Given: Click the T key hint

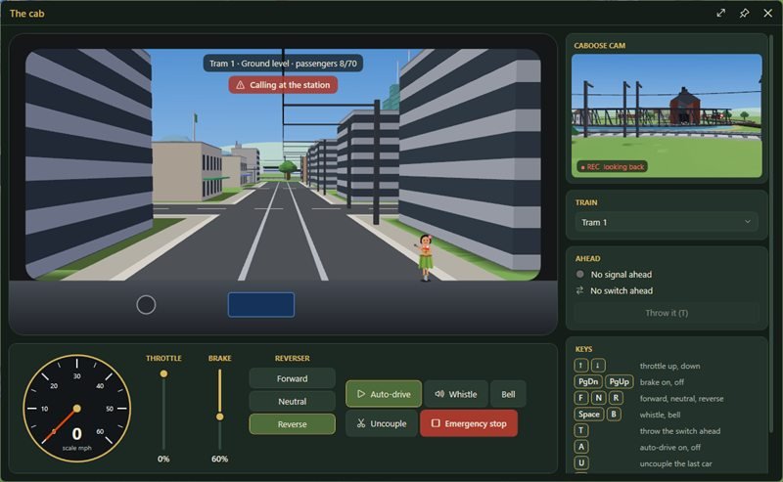Looking at the screenshot, I should pos(580,430).
